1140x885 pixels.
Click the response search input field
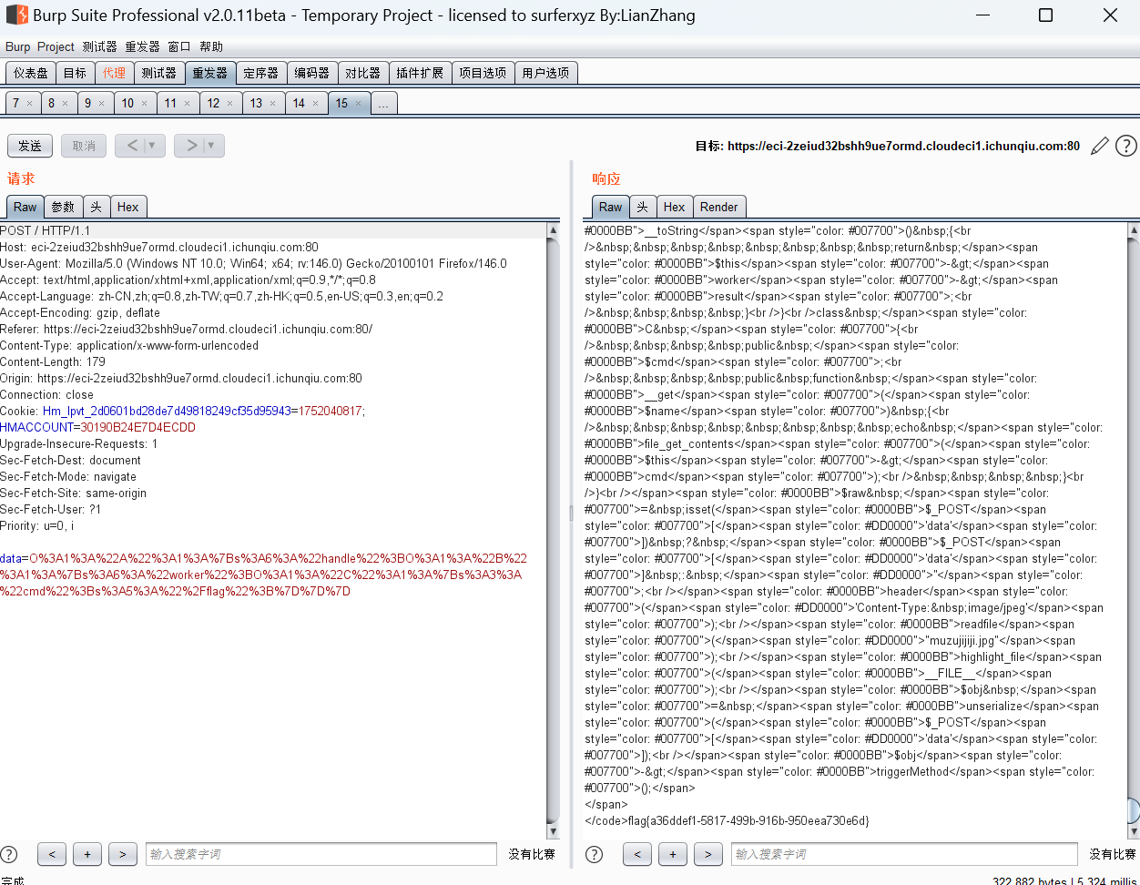pos(904,854)
